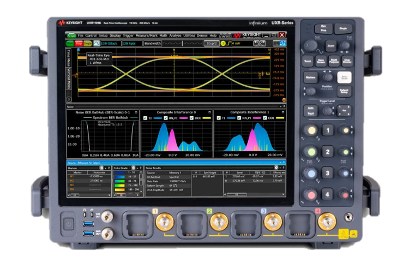Maximize the Composite Interference 0 plot
This screenshot has width=409, height=262.
click(x=209, y=112)
